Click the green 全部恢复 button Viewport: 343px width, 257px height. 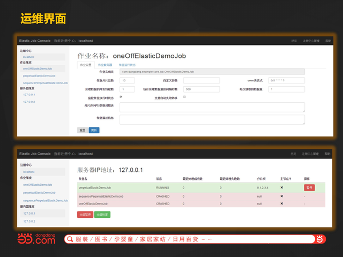pyautogui.click(x=102, y=214)
